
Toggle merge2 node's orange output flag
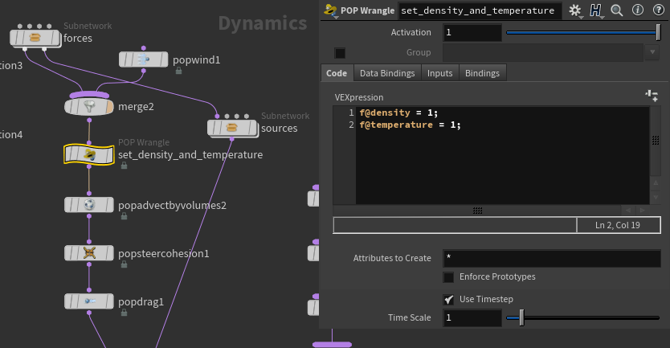(109, 106)
